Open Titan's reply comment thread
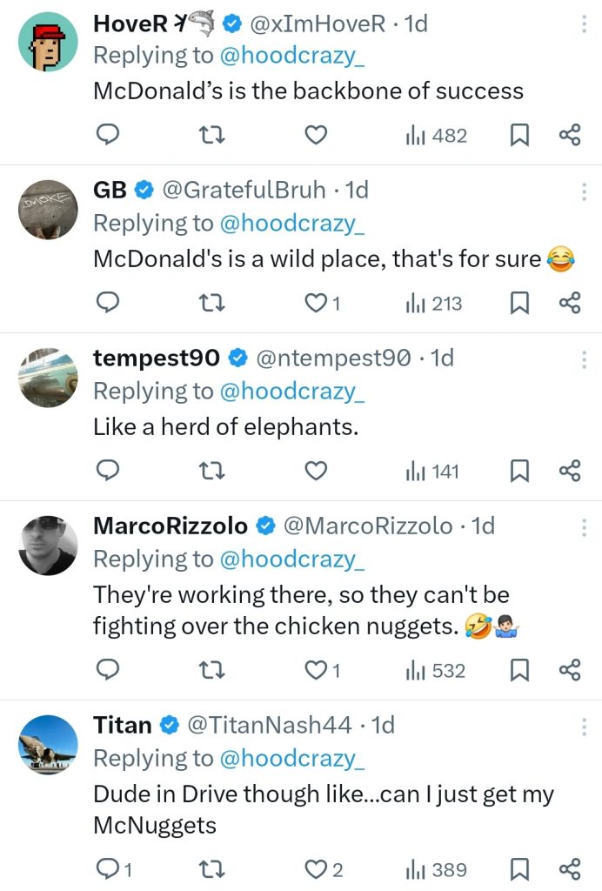This screenshot has width=602, height=891. (107, 870)
